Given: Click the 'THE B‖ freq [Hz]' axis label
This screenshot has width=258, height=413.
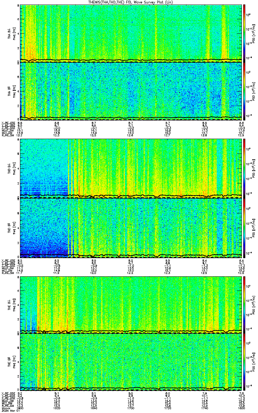Looking at the screenshot, I should point(11,362).
